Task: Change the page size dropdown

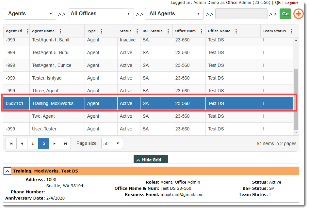Action: (x=112, y=143)
